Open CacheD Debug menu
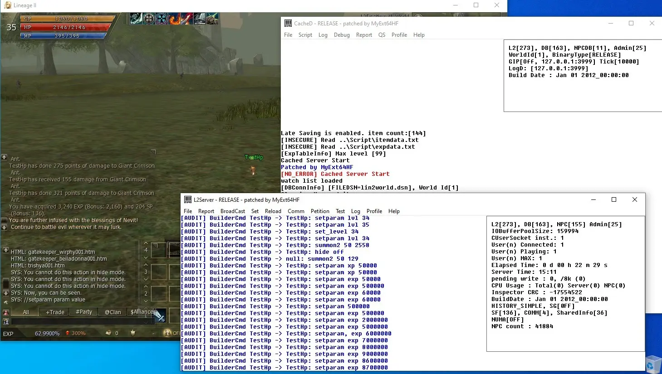The image size is (662, 374). [342, 35]
